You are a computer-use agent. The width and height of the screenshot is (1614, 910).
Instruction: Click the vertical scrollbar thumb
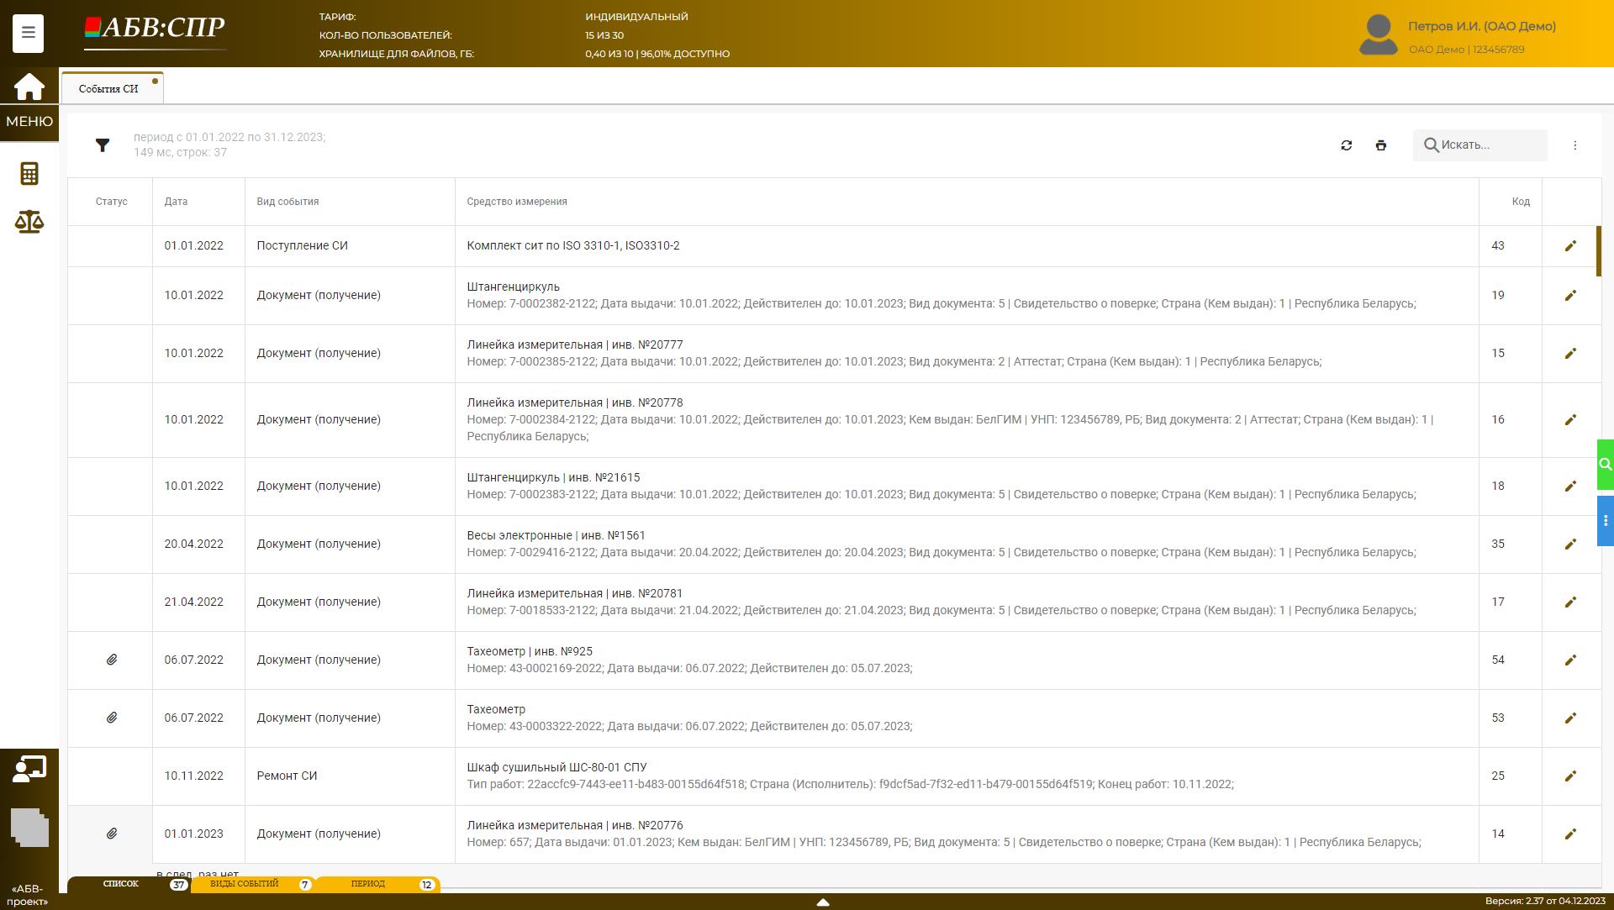(1598, 250)
